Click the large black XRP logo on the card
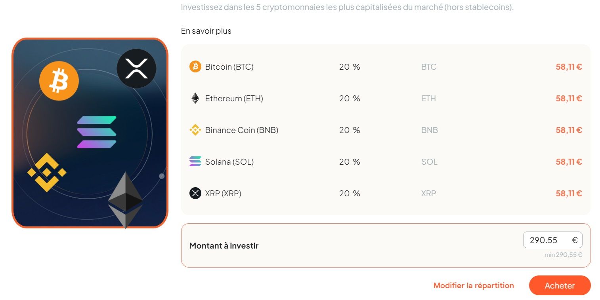This screenshot has height=300, width=600. (x=136, y=68)
